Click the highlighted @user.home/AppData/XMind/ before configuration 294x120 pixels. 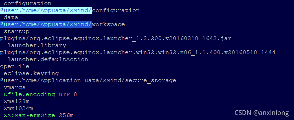[46, 10]
